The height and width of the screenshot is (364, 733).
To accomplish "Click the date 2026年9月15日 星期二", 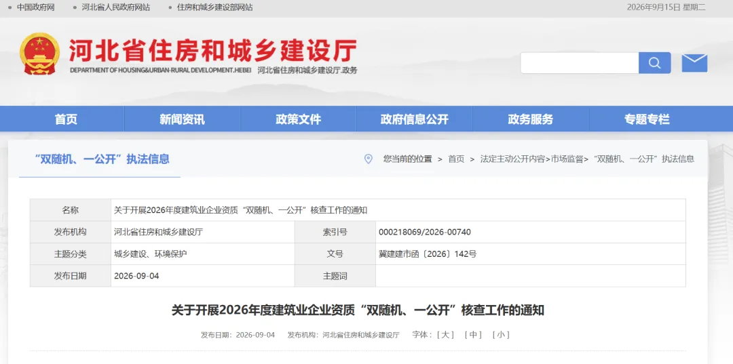I will [x=666, y=7].
